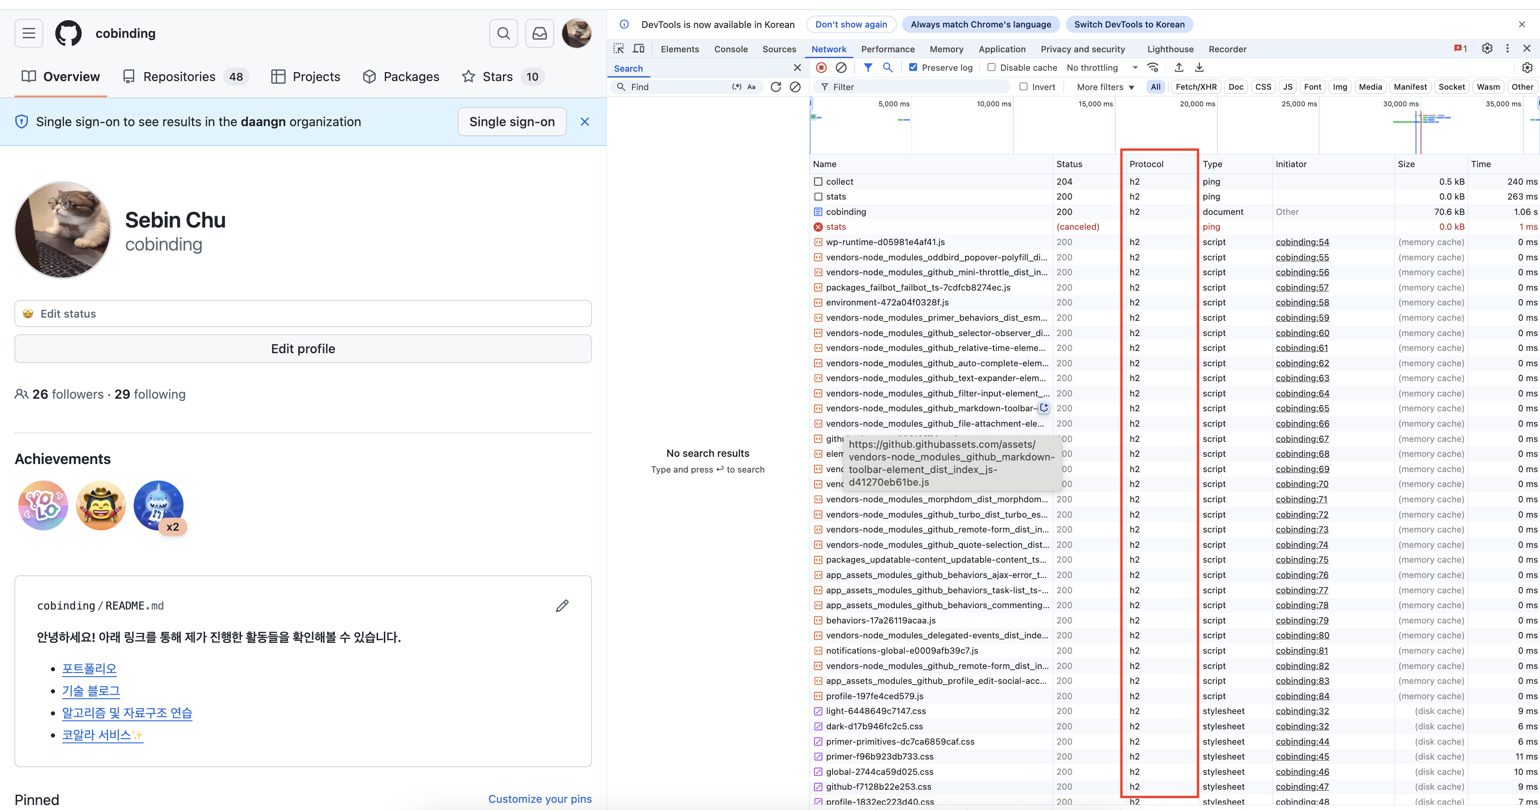Click the import HAR file icon
The height and width of the screenshot is (810, 1540).
(x=1179, y=68)
